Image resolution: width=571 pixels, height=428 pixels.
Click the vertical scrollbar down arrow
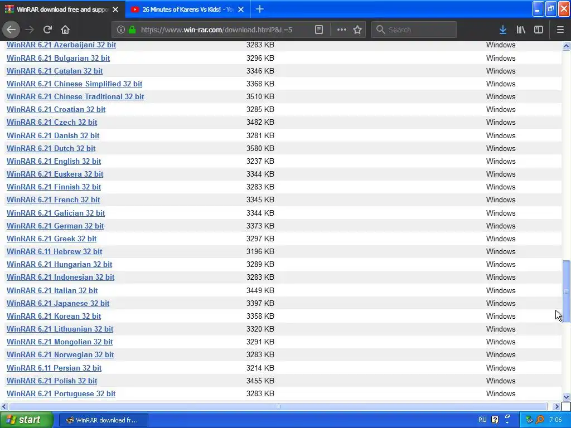(x=566, y=397)
